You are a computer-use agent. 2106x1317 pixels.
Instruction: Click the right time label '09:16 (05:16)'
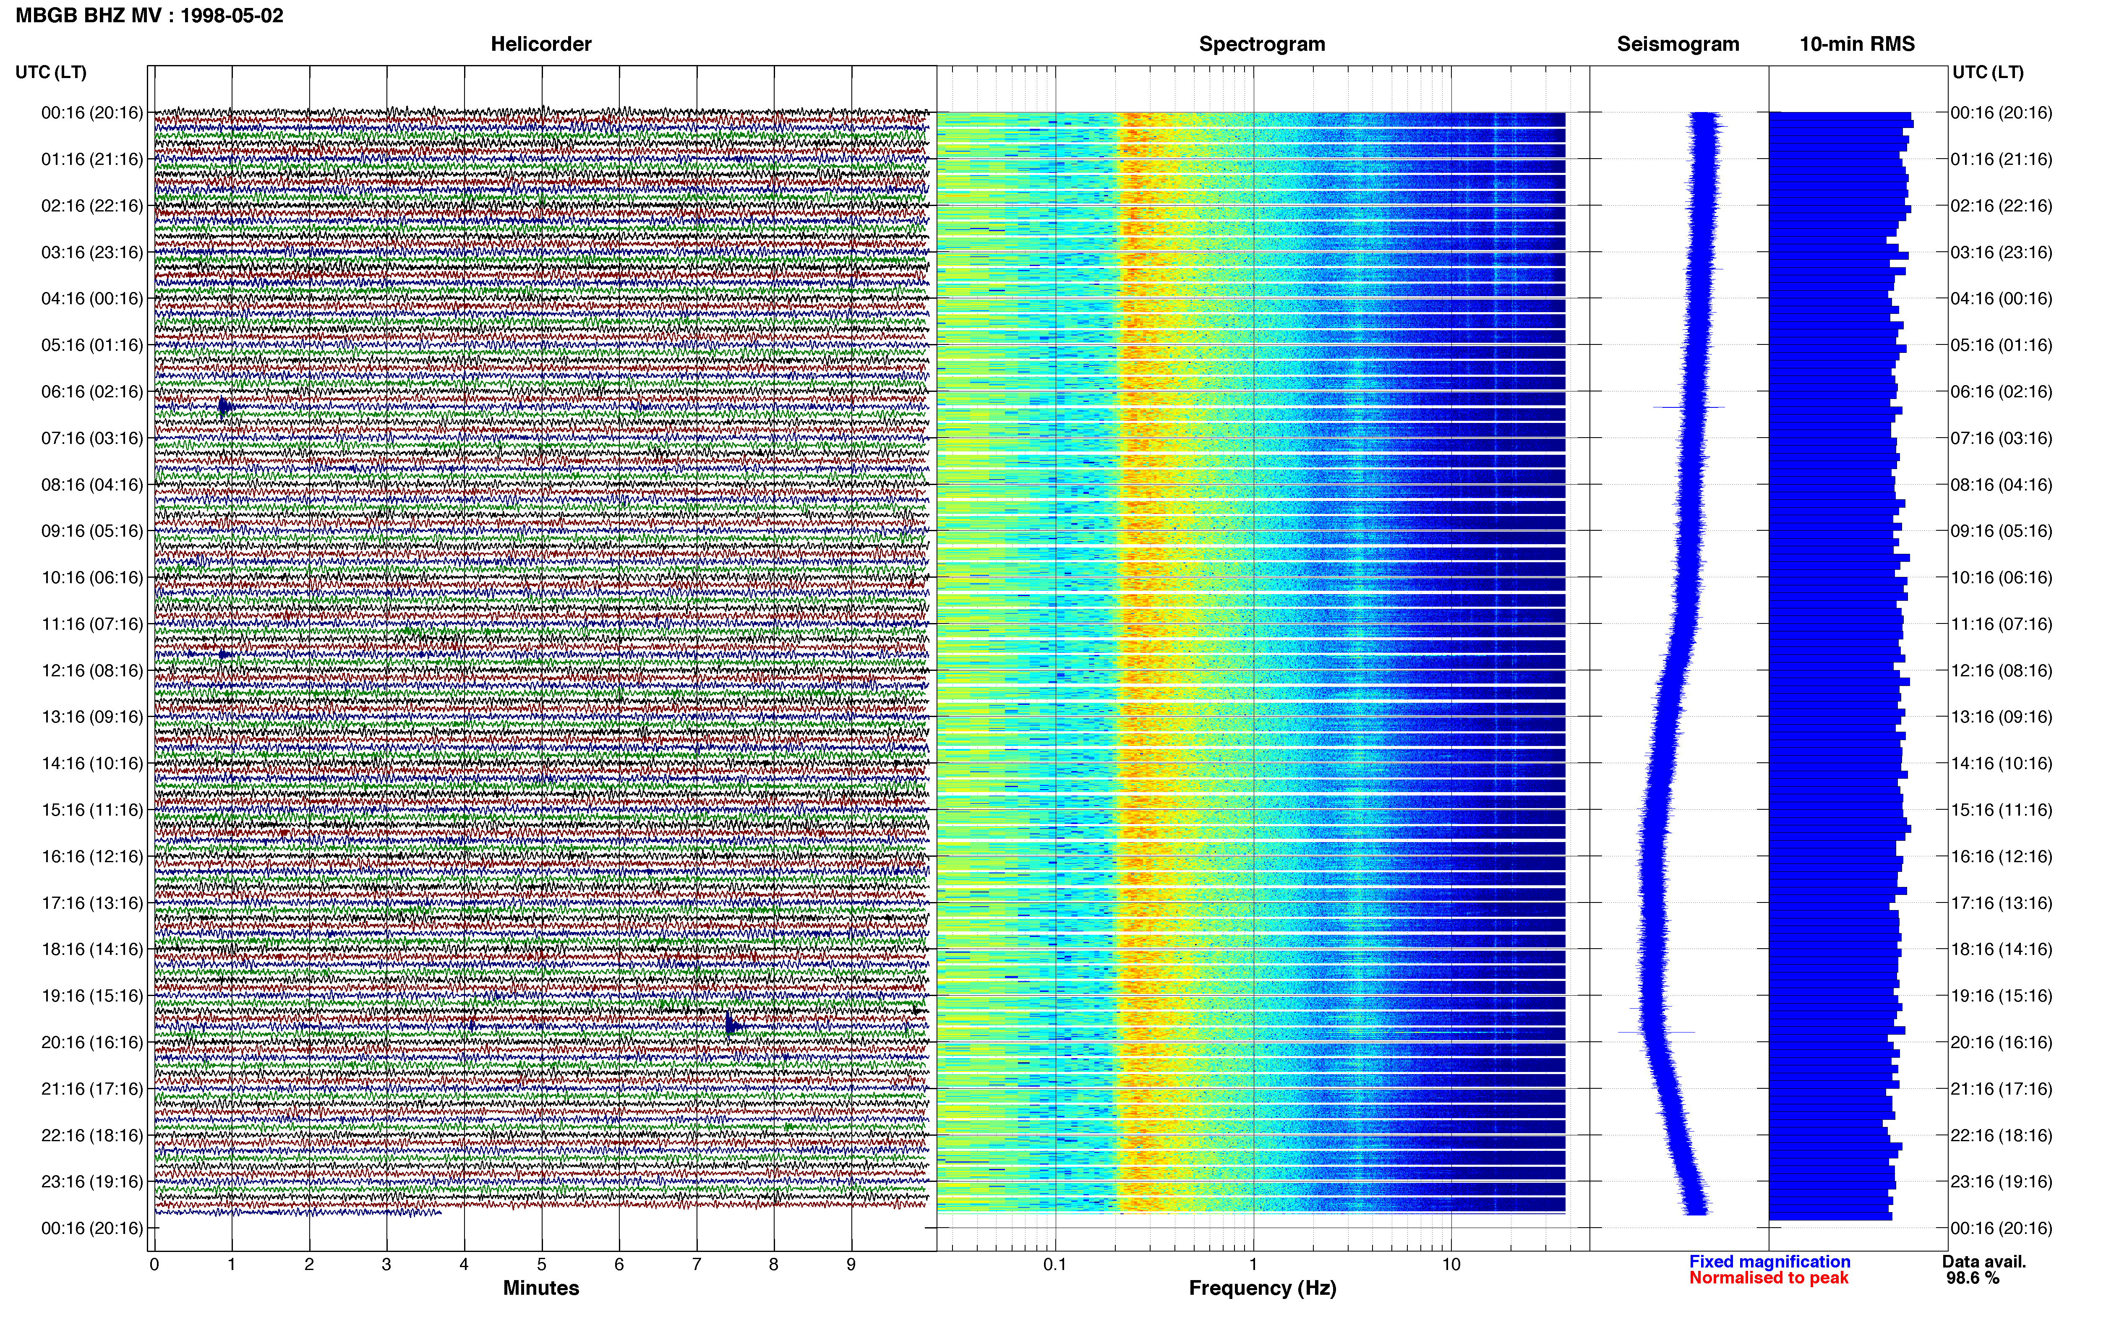pos(2002,531)
